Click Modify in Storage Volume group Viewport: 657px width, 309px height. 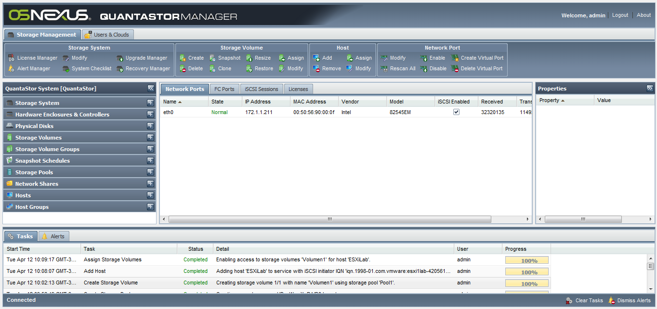click(290, 68)
